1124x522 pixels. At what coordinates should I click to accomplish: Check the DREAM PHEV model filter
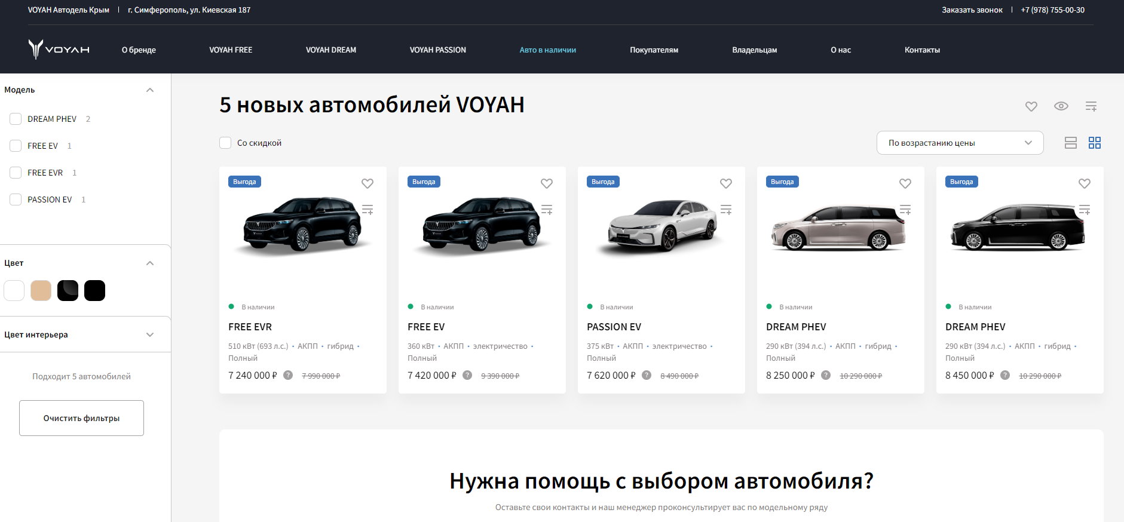[x=16, y=119]
